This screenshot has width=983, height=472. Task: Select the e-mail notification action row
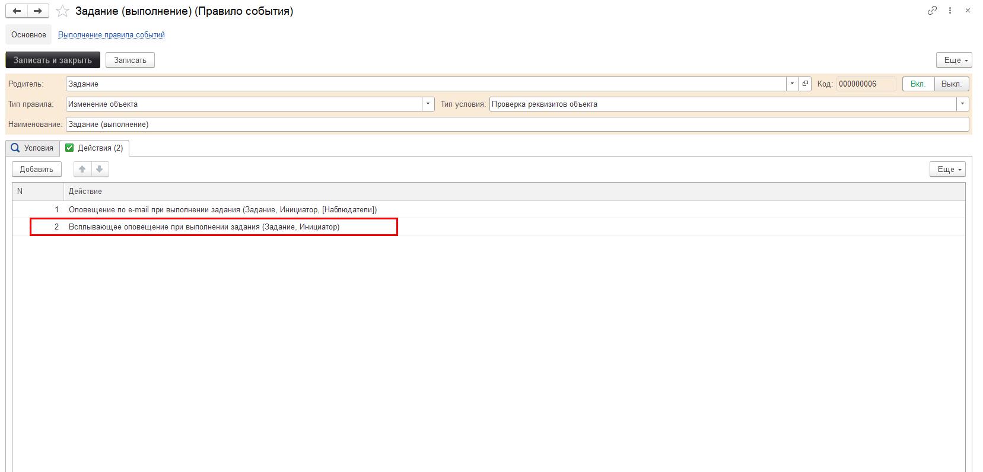coord(222,210)
